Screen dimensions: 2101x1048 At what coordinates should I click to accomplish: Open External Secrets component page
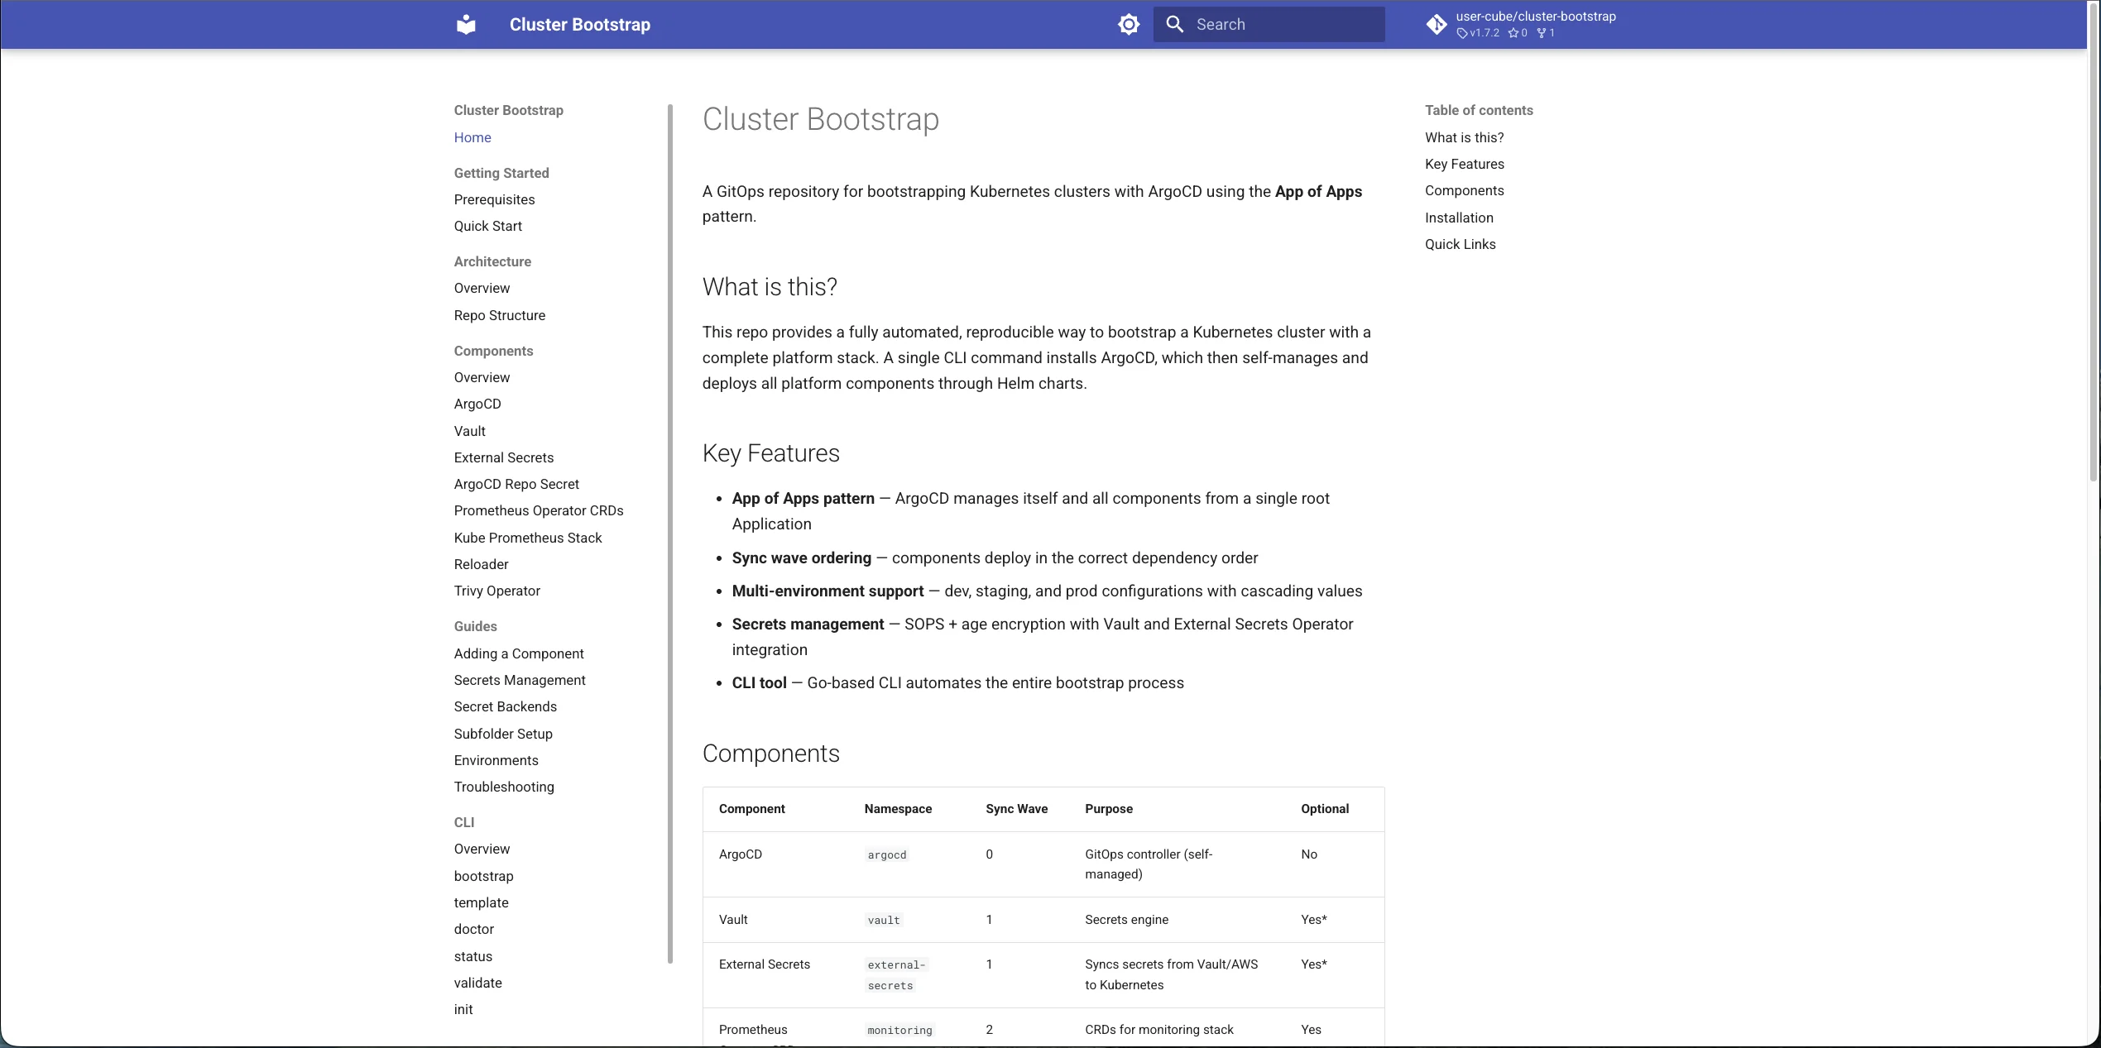tap(503, 457)
